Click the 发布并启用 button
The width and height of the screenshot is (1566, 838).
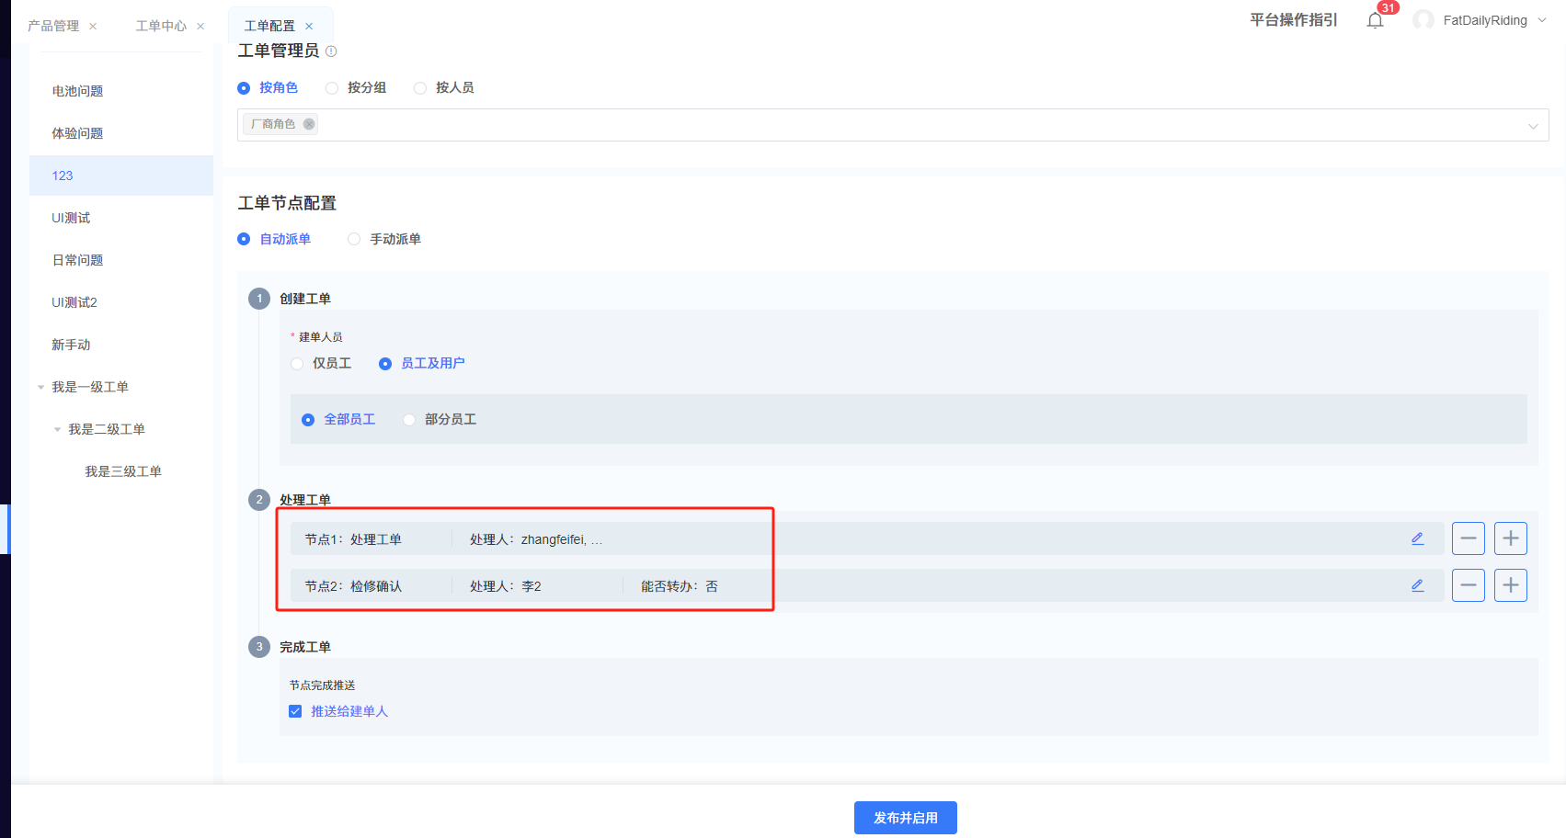click(905, 818)
